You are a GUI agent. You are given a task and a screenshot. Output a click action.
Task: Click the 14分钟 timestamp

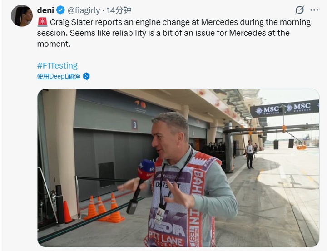pos(119,10)
